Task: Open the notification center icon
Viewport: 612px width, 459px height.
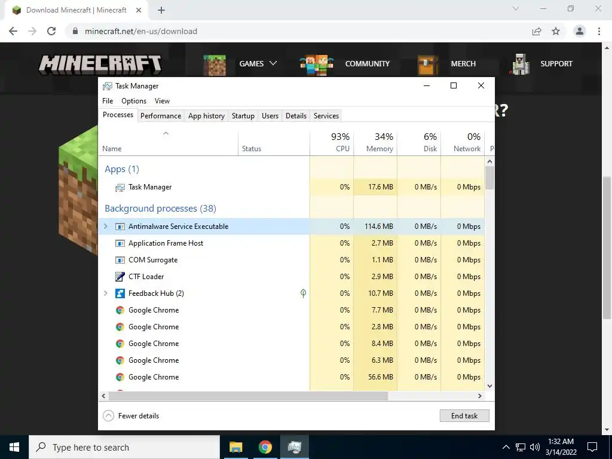Action: [592, 447]
